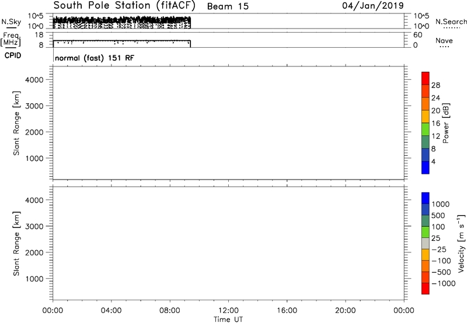The image size is (467, 323).
Task: Pick the teal 8–12 dB Power segment
Action: [x=426, y=142]
